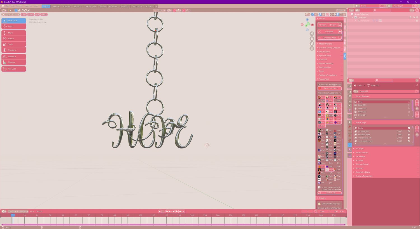Click the Reload List button
The height and width of the screenshot is (229, 420).
pyautogui.click(x=330, y=193)
